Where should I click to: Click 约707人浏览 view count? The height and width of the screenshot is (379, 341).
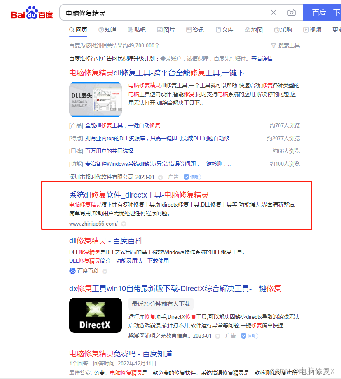[x=285, y=125]
